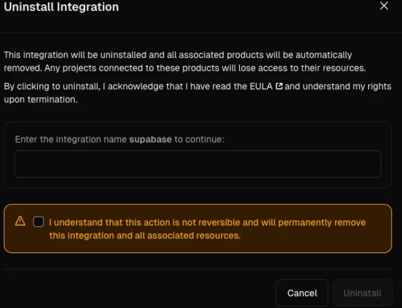Click the yellow warning triangle icon
Screen dimensions: 402x308
pyautogui.click(x=20, y=221)
